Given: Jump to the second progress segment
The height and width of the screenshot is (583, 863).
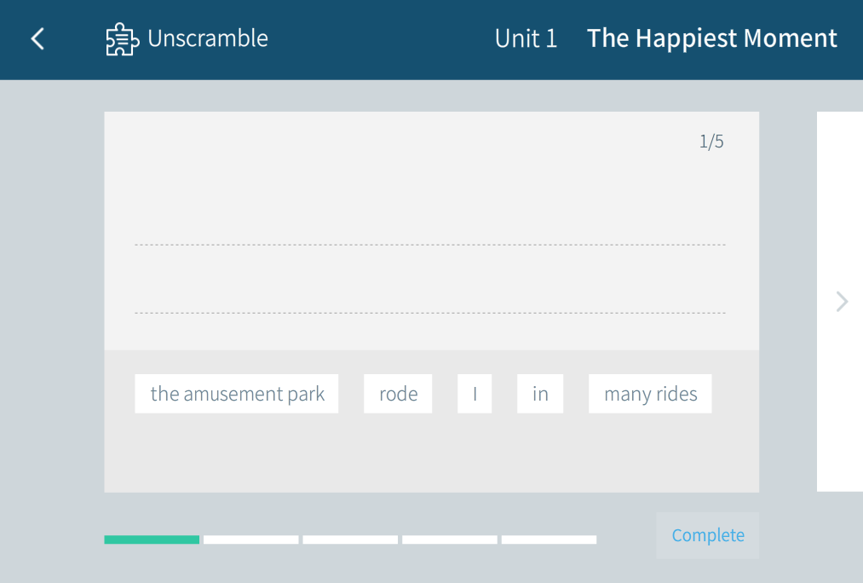Looking at the screenshot, I should 251,540.
